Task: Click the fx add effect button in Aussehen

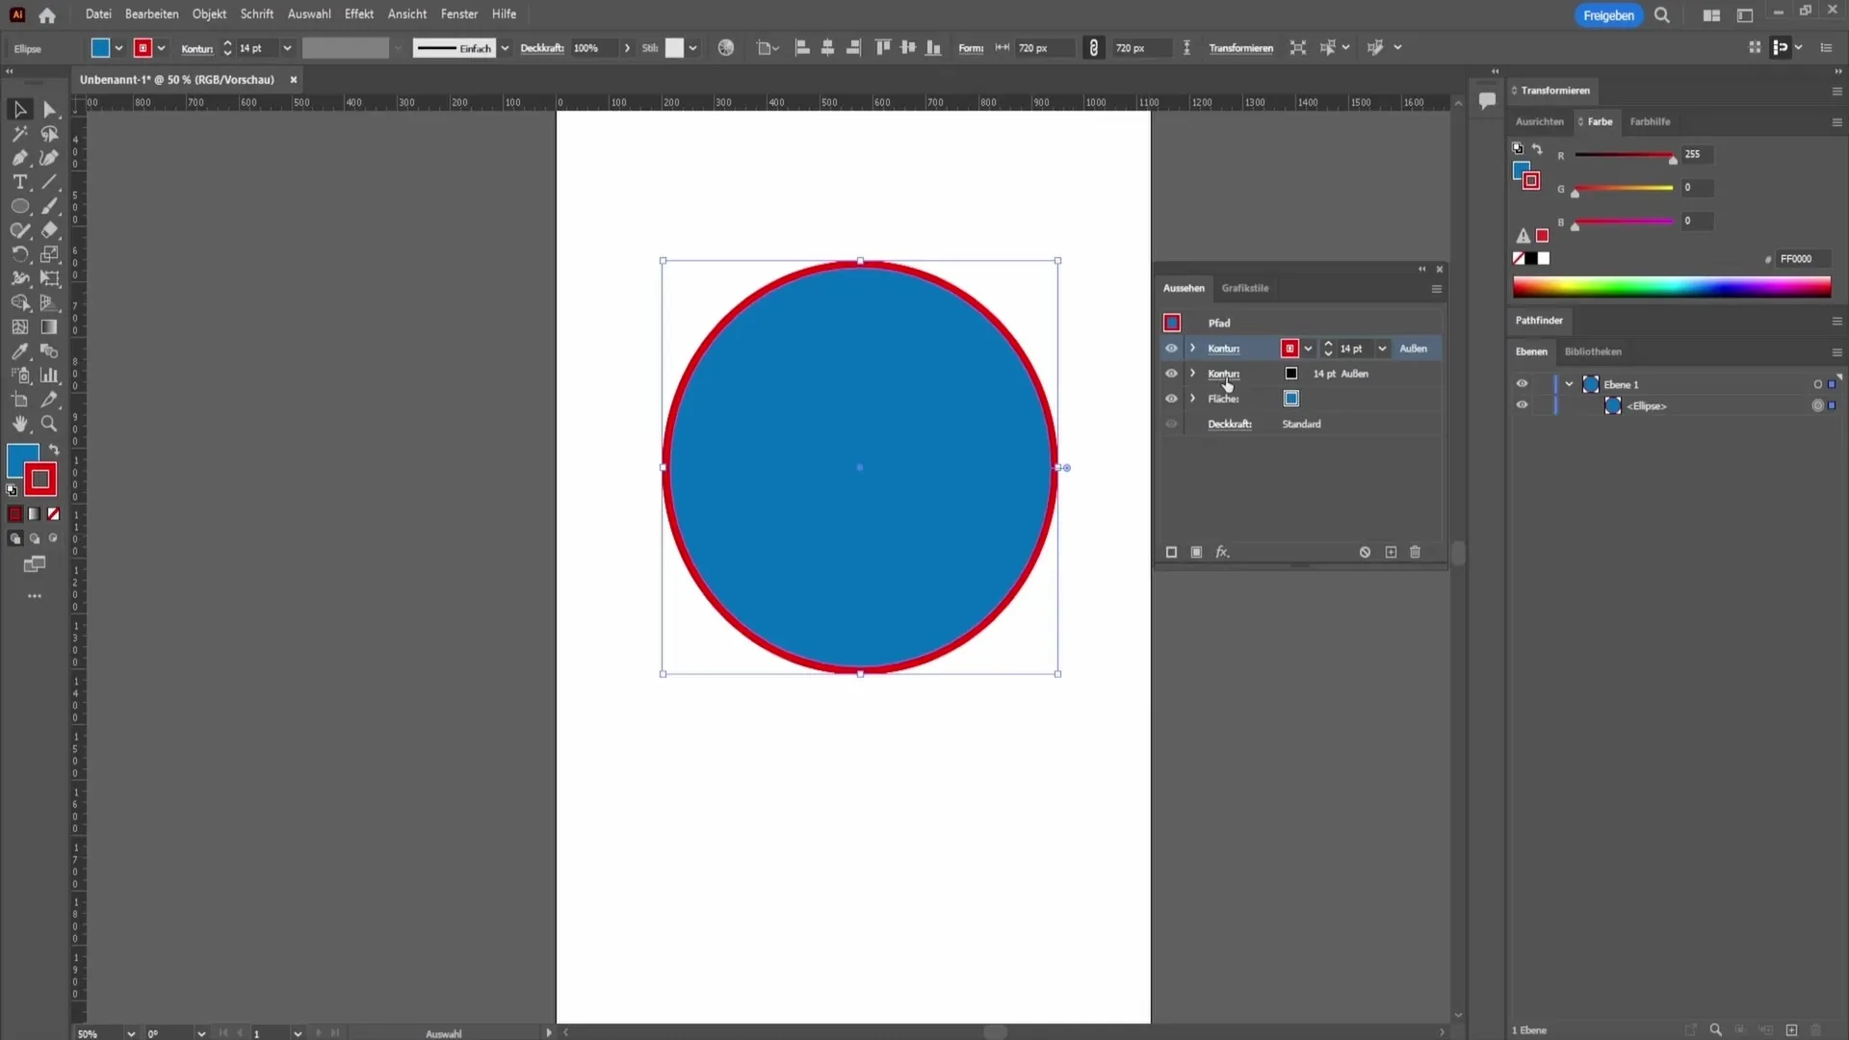Action: (x=1222, y=552)
